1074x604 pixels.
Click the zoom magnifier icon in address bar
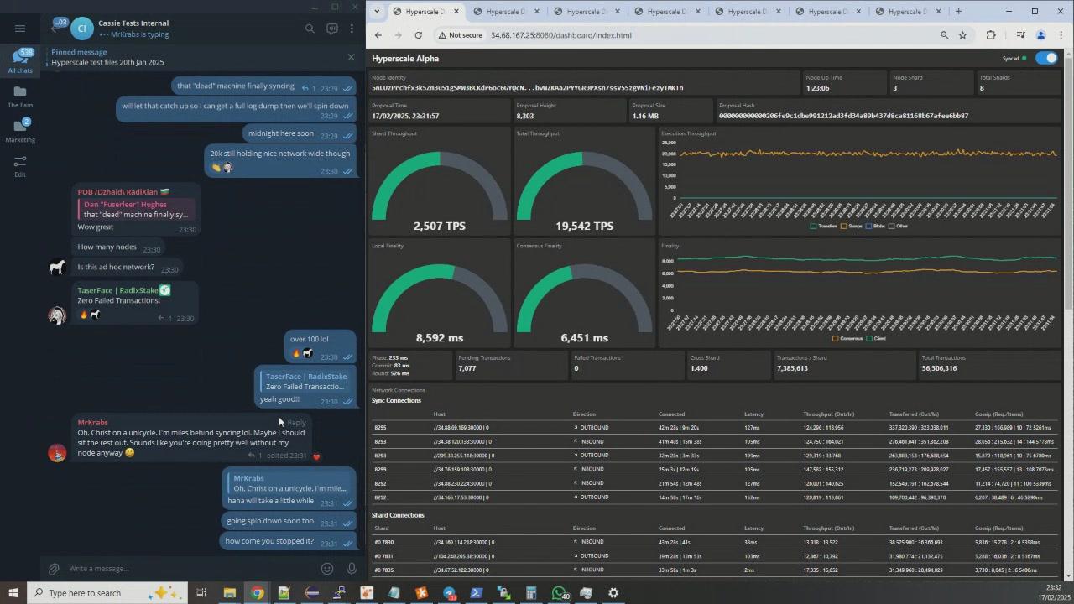(x=944, y=35)
